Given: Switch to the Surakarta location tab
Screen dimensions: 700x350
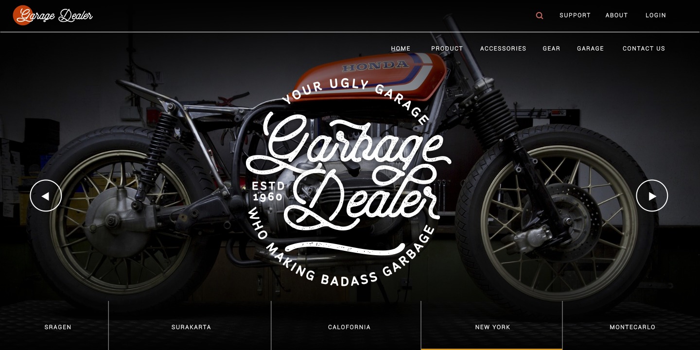Looking at the screenshot, I should coord(191,327).
